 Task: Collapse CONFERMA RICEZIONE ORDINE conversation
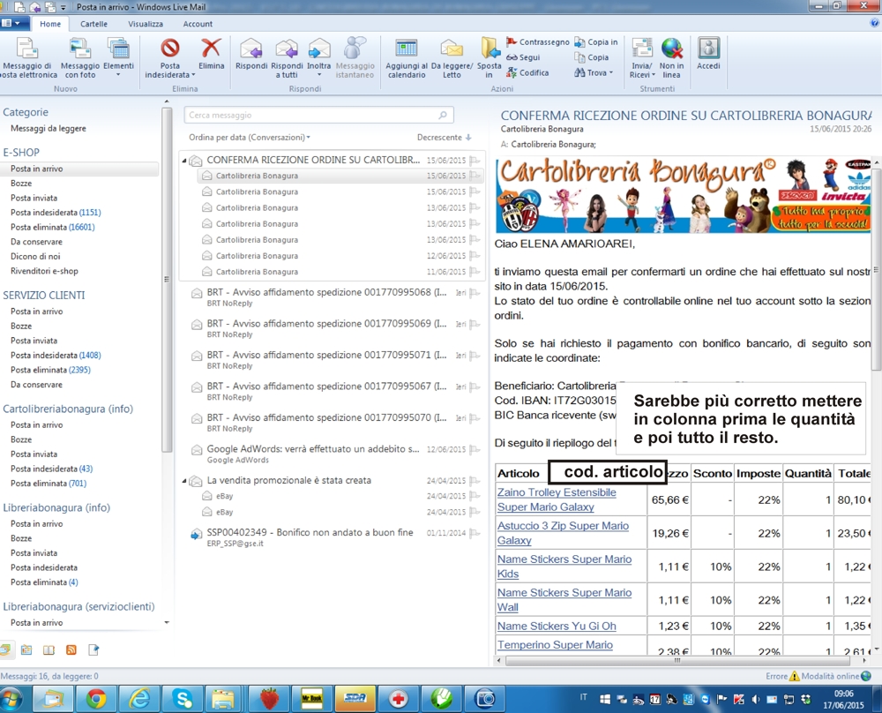pos(184,161)
